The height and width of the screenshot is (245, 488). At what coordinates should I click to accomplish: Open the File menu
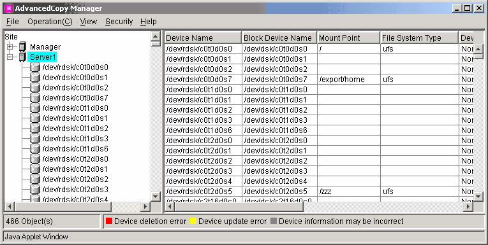[13, 22]
